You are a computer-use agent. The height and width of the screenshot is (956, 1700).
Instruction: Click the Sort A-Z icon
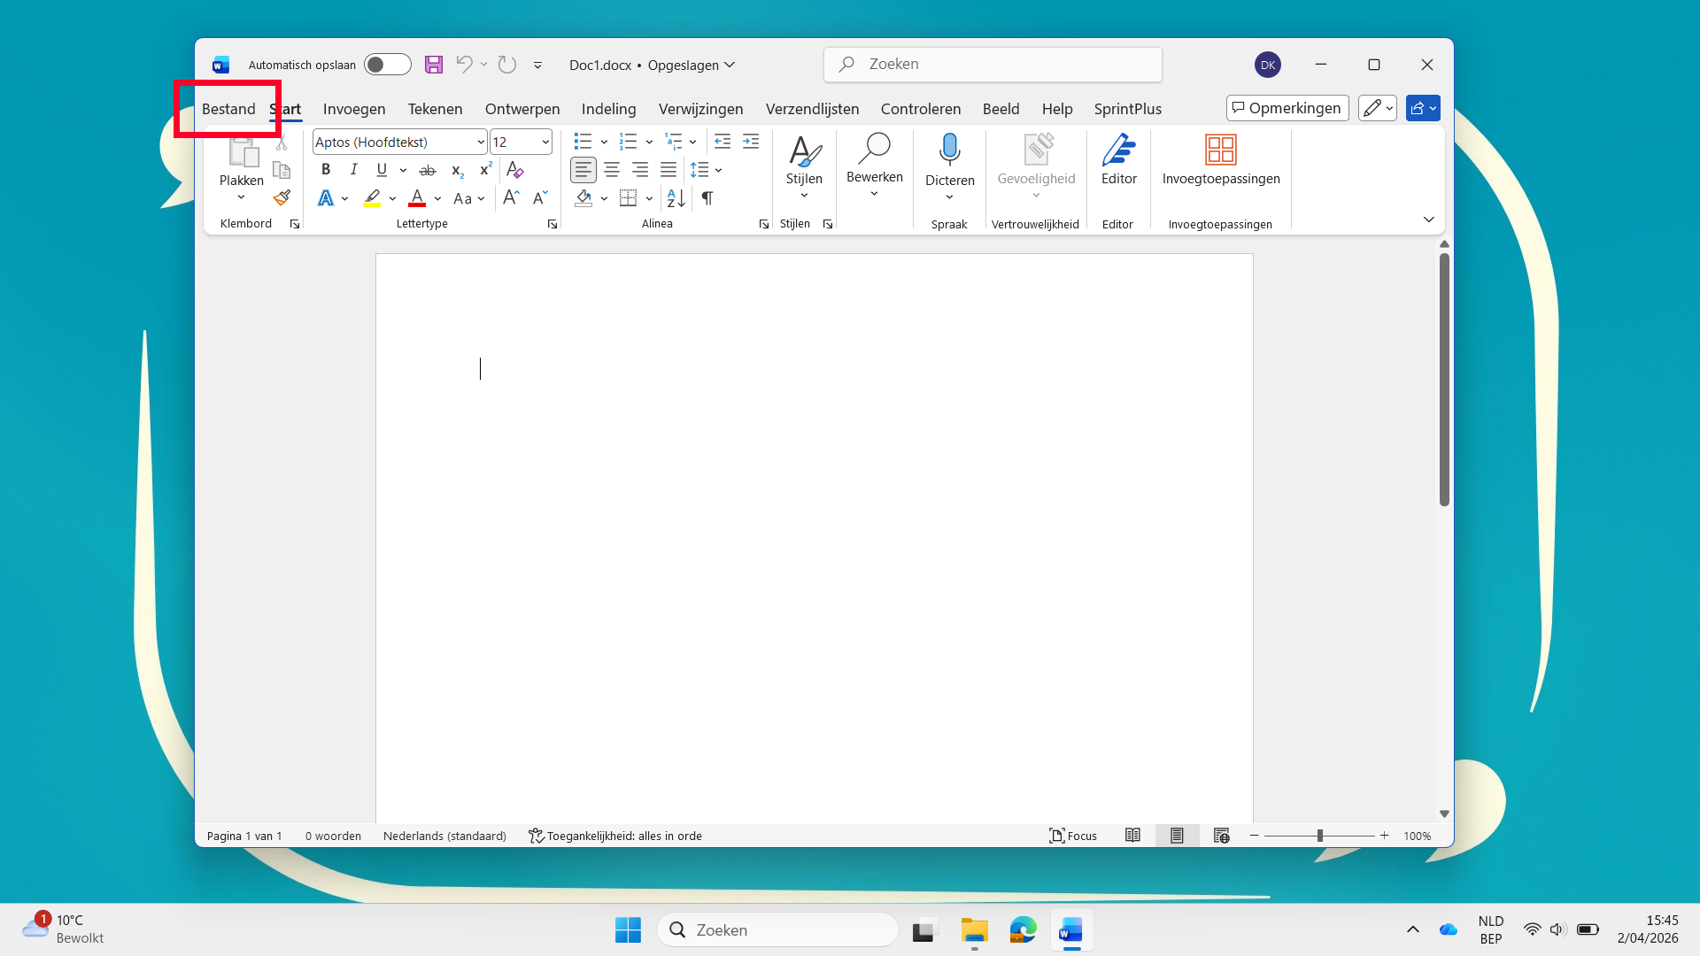click(676, 198)
